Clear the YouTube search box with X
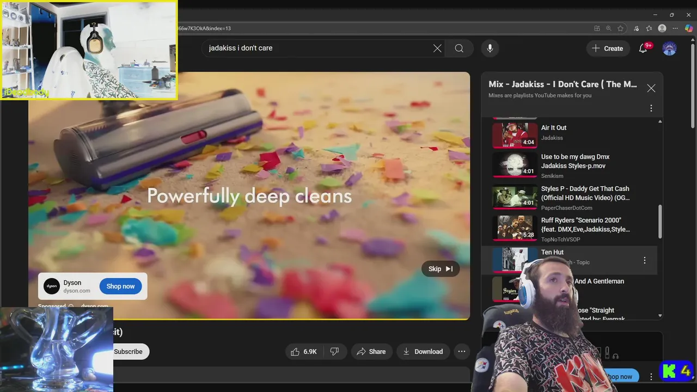This screenshot has height=392, width=697. coord(437,48)
